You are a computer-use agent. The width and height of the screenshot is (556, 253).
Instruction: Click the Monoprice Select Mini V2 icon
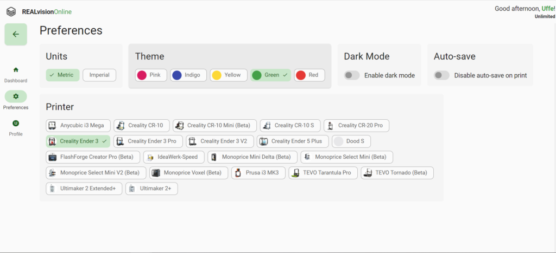[53, 173]
